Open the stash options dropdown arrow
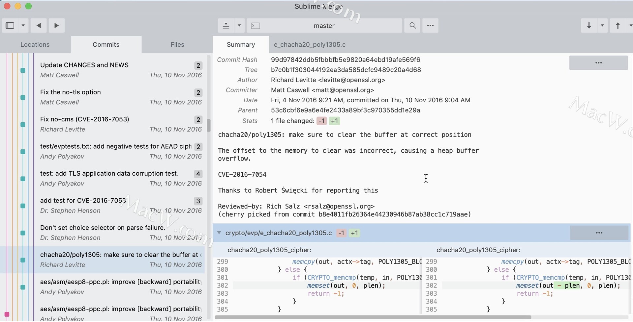 [239, 26]
